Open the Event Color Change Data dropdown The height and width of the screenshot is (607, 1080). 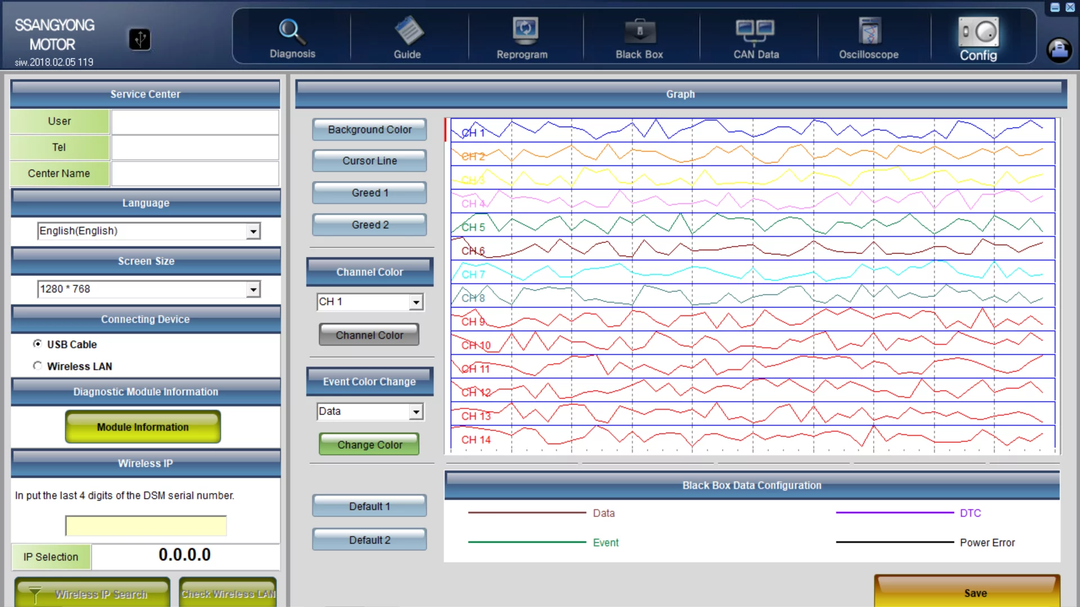point(416,412)
